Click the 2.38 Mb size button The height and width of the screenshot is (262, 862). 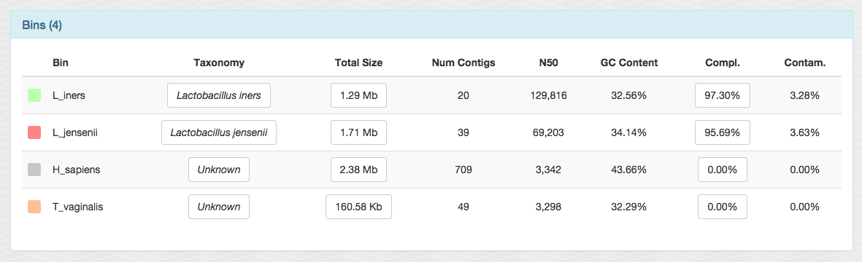358,170
